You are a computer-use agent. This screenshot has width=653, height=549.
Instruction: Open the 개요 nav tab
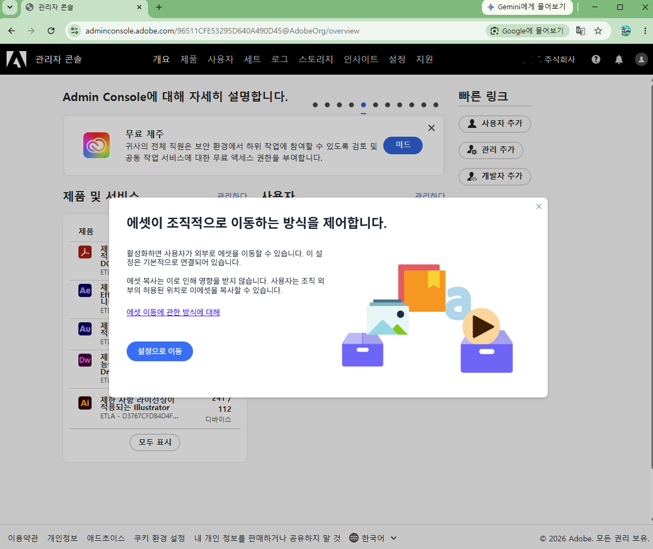161,59
